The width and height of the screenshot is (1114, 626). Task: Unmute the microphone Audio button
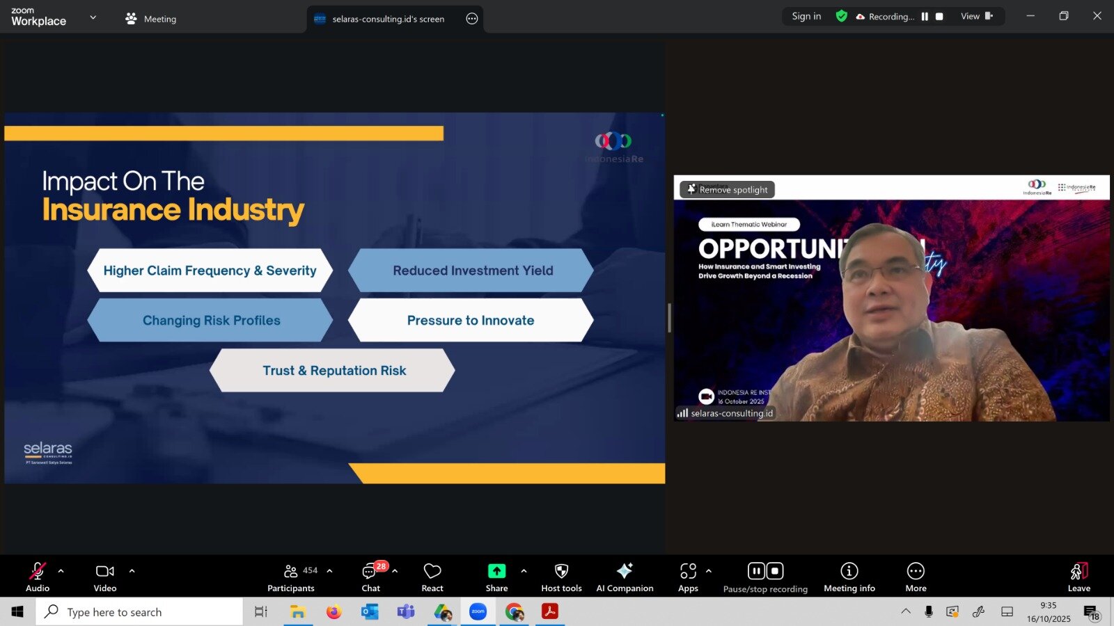38,577
